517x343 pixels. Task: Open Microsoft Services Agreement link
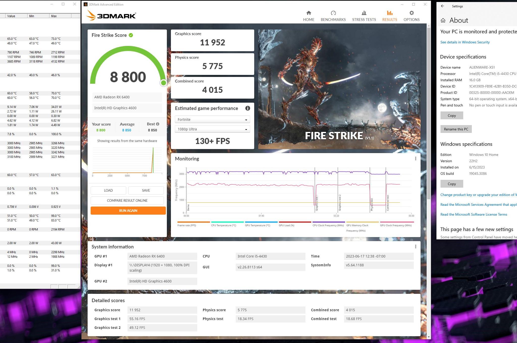pyautogui.click(x=478, y=205)
